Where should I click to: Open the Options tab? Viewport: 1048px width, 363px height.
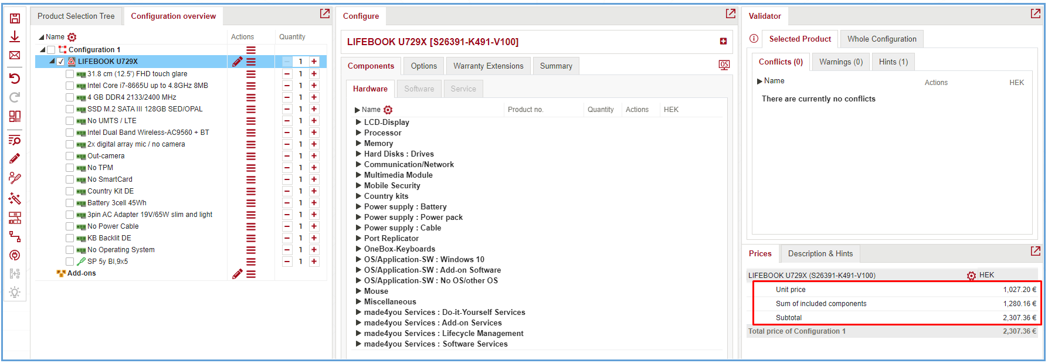[x=424, y=66]
